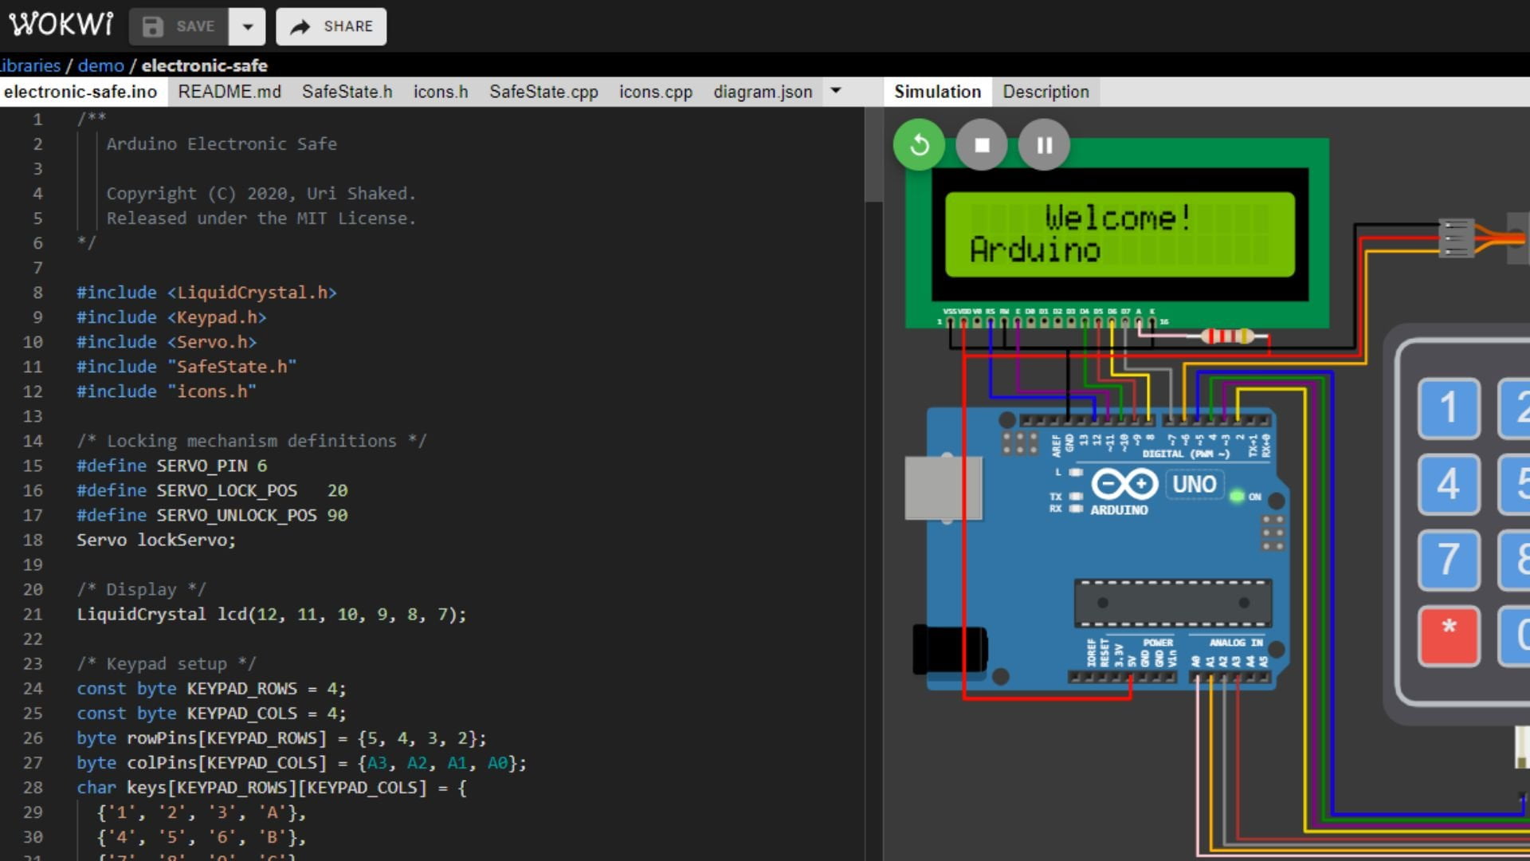This screenshot has width=1530, height=861.
Task: Click the LCD display showing Welcome
Action: click(x=1120, y=234)
